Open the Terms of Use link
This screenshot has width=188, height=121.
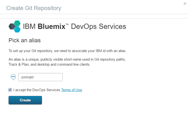click(72, 90)
